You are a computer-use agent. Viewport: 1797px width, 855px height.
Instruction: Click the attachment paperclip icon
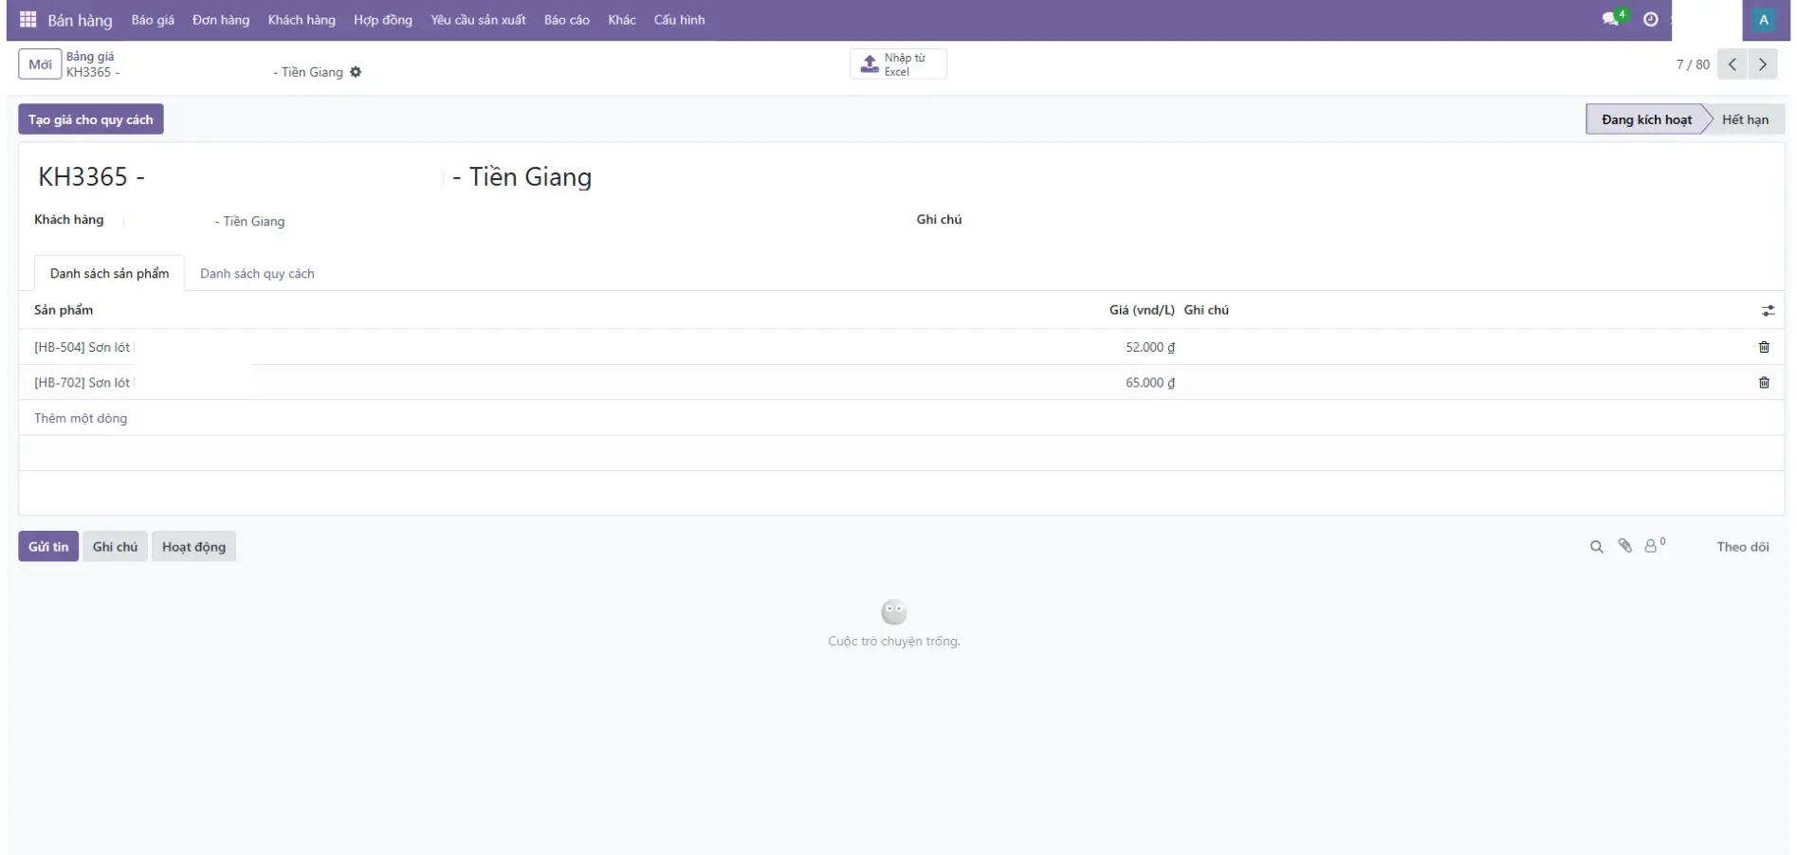[1625, 546]
